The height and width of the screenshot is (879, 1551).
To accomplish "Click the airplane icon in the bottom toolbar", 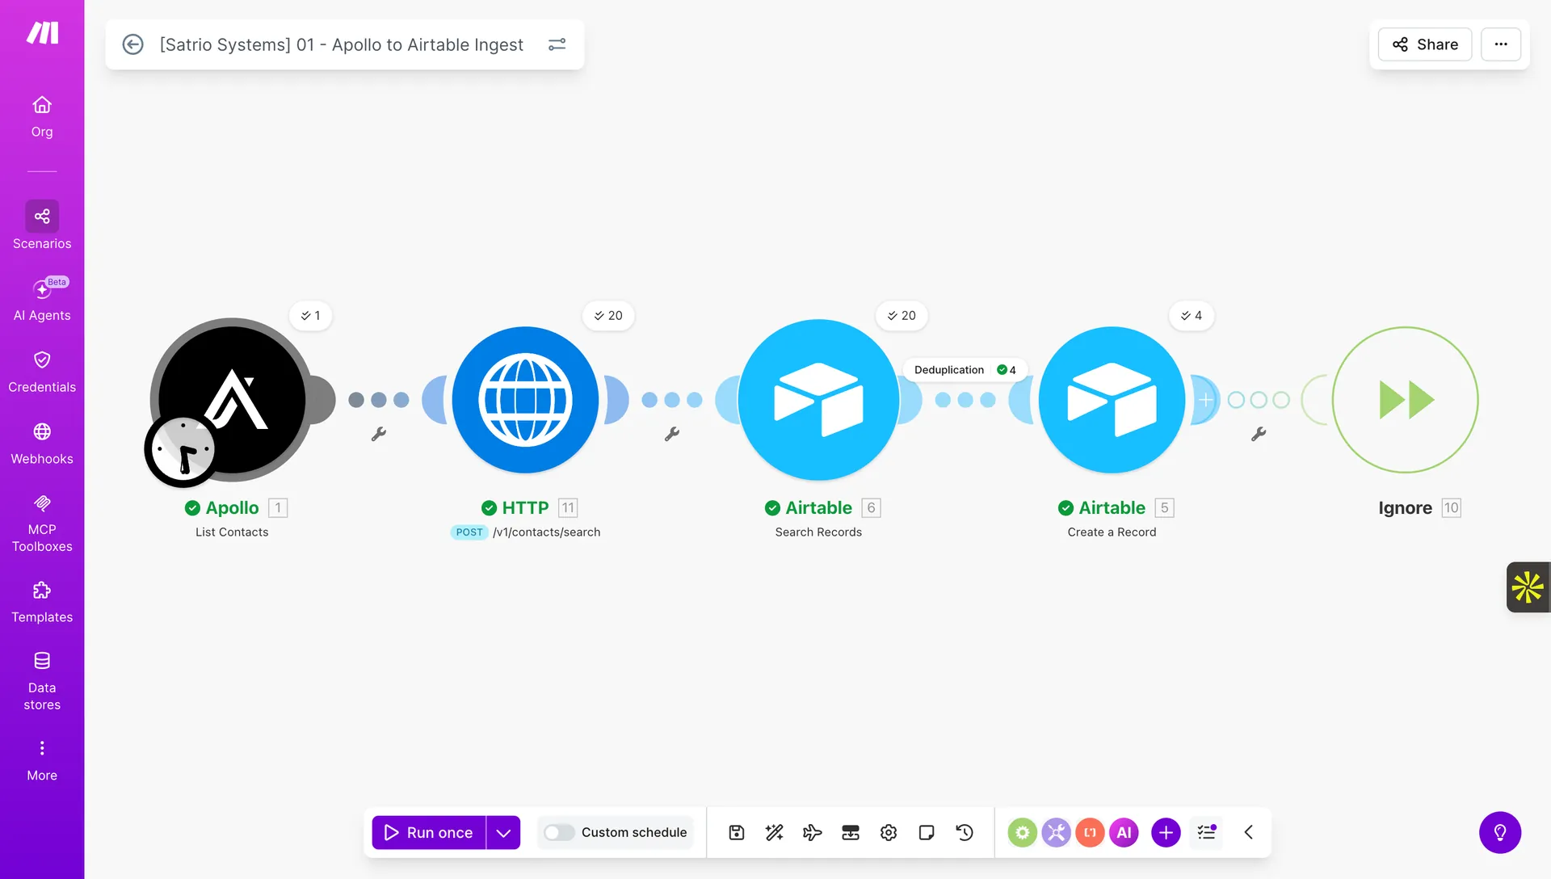I will coord(812,832).
